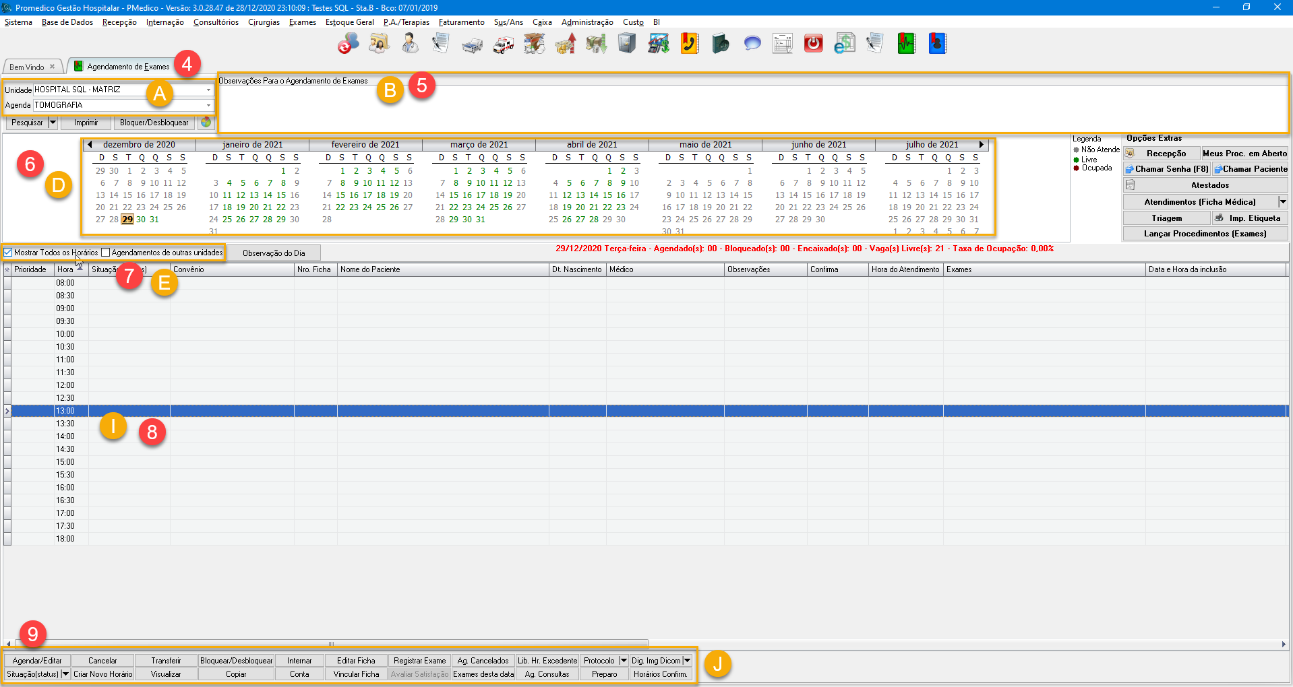Click the yellow phone book icon

(x=689, y=44)
